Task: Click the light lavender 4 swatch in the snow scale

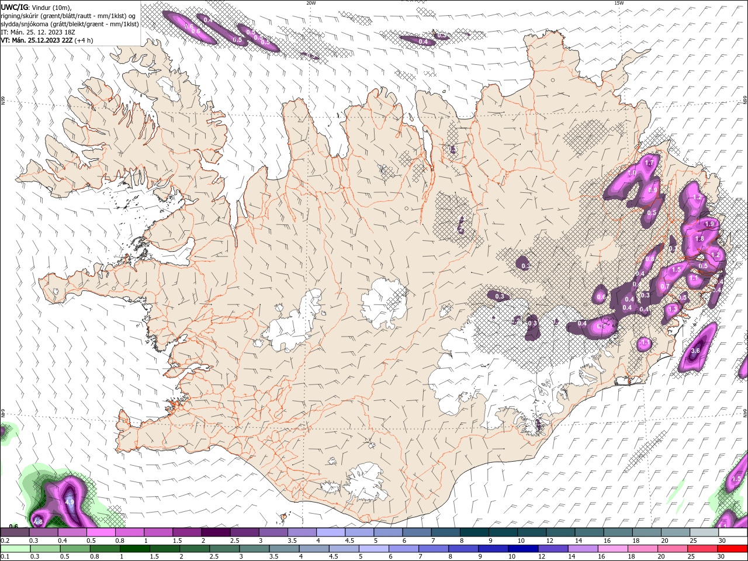Action: [331, 532]
